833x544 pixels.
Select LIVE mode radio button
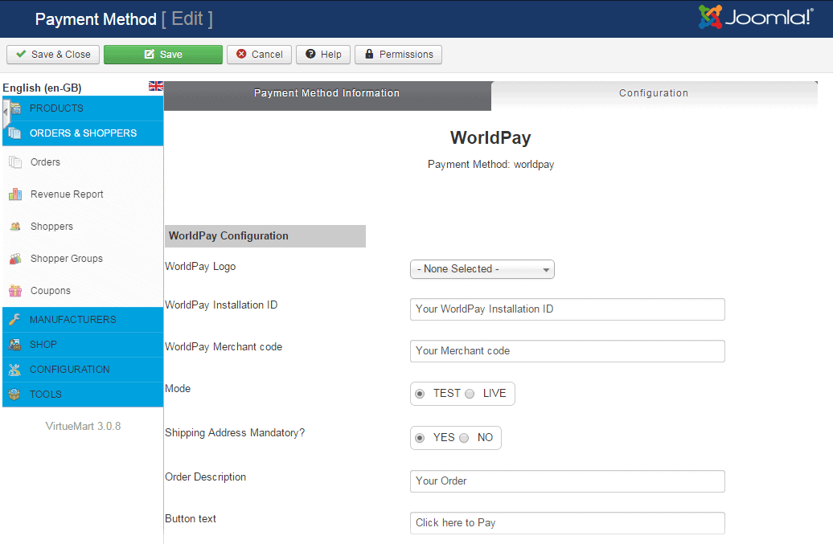pos(470,394)
